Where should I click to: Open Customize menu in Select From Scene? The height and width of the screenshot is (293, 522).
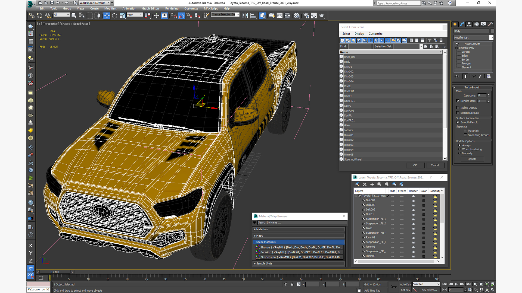coord(375,34)
